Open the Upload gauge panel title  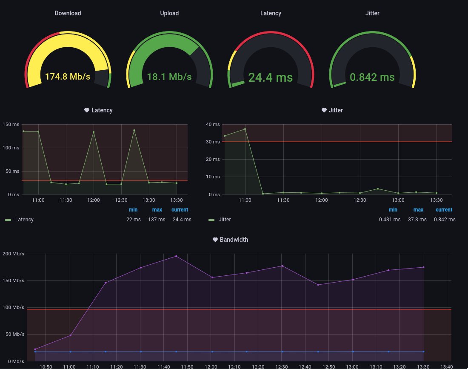[x=169, y=13]
